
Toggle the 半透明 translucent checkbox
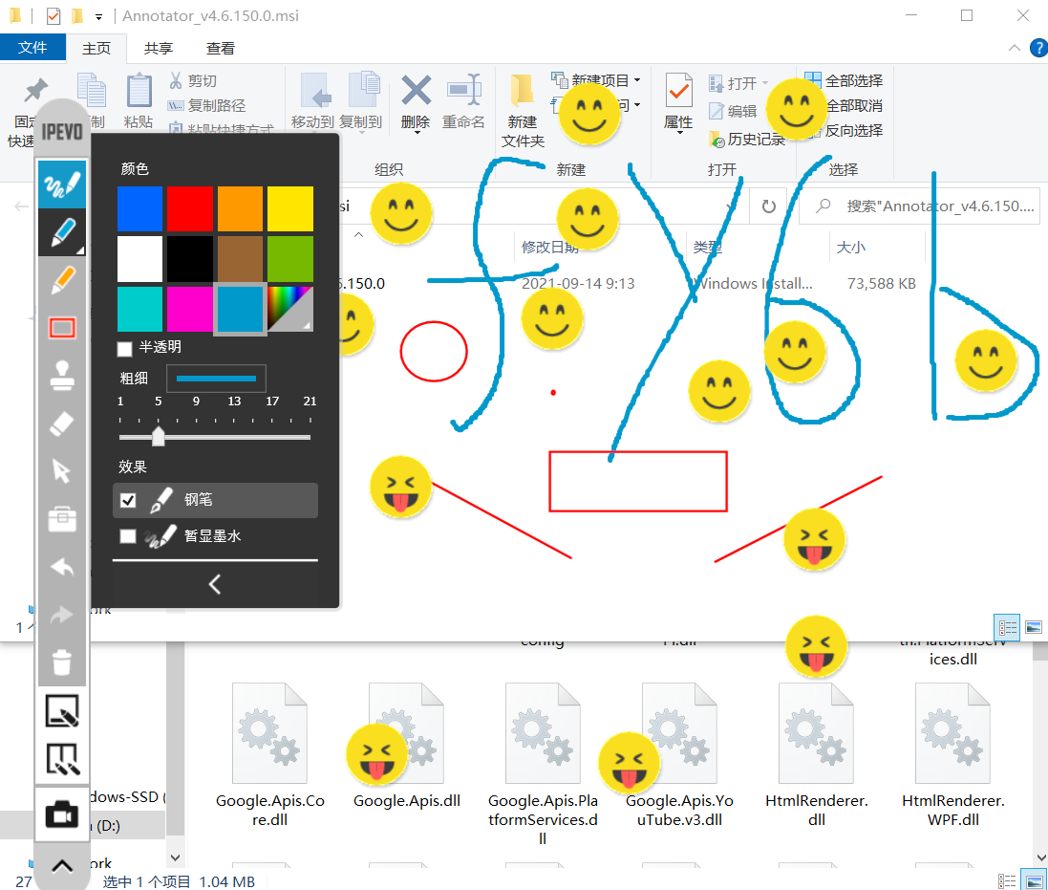(124, 348)
